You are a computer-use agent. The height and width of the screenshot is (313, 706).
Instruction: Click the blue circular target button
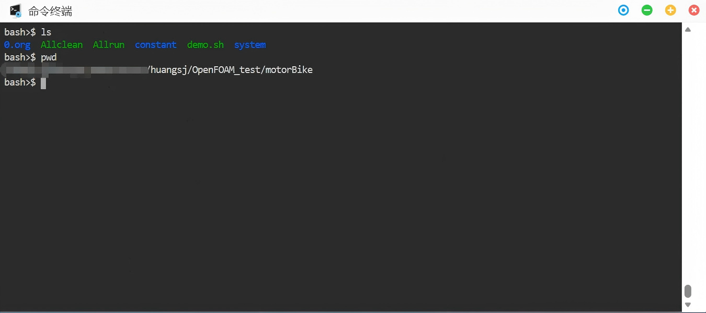[x=623, y=10]
